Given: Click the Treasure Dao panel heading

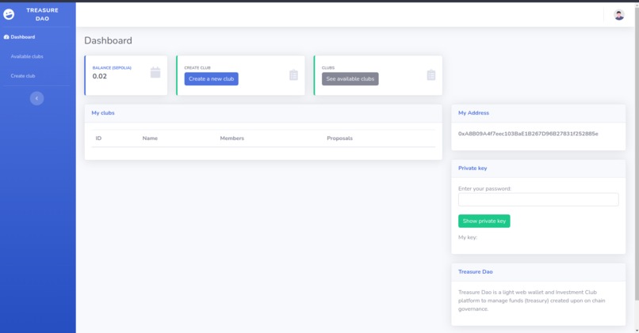Looking at the screenshot, I should pos(475,271).
